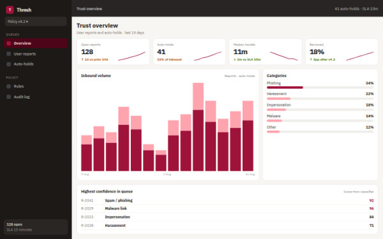Click the Phishing category progress bar
The image size is (383, 239).
pyautogui.click(x=320, y=87)
